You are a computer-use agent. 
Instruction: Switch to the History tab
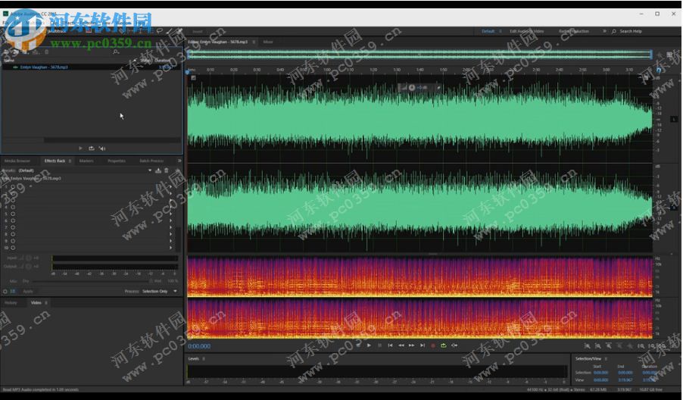point(11,302)
